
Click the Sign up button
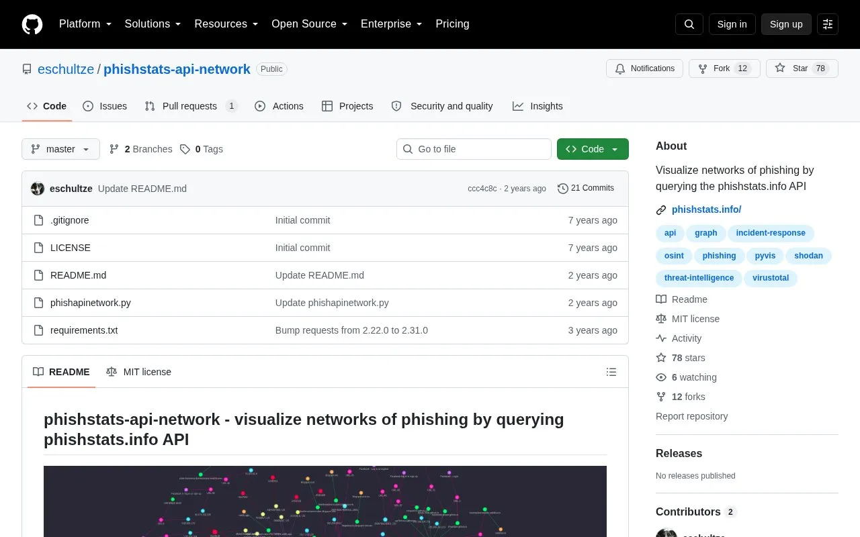(x=786, y=24)
